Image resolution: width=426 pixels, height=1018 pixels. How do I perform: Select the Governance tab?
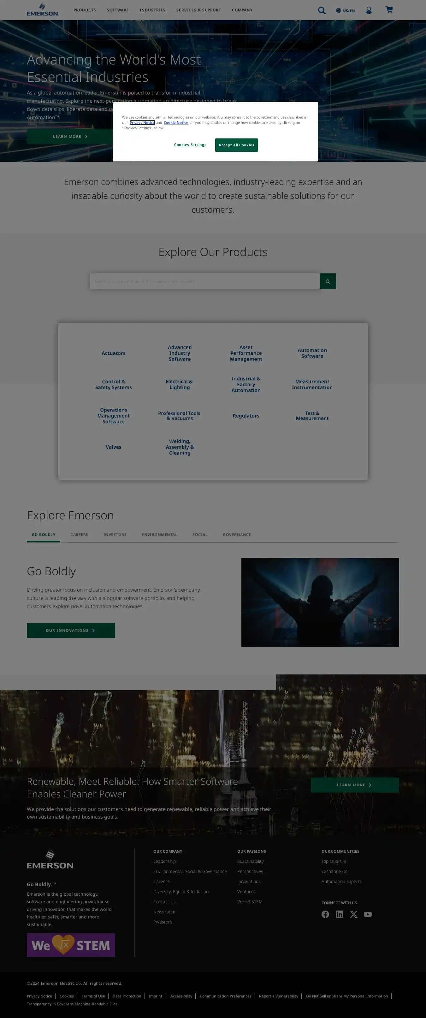237,535
